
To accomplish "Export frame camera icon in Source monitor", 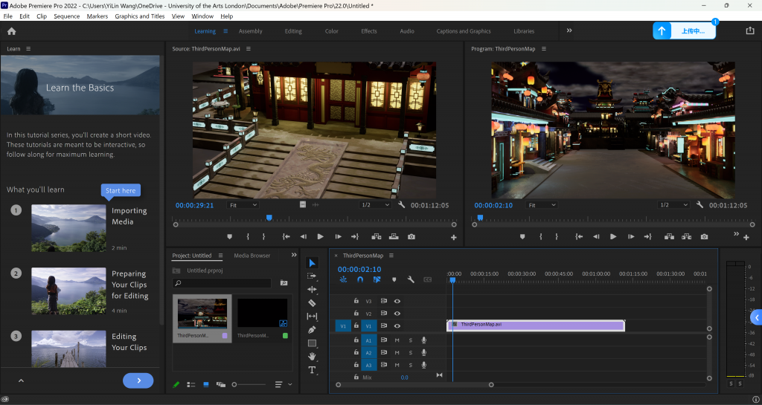I will click(412, 237).
